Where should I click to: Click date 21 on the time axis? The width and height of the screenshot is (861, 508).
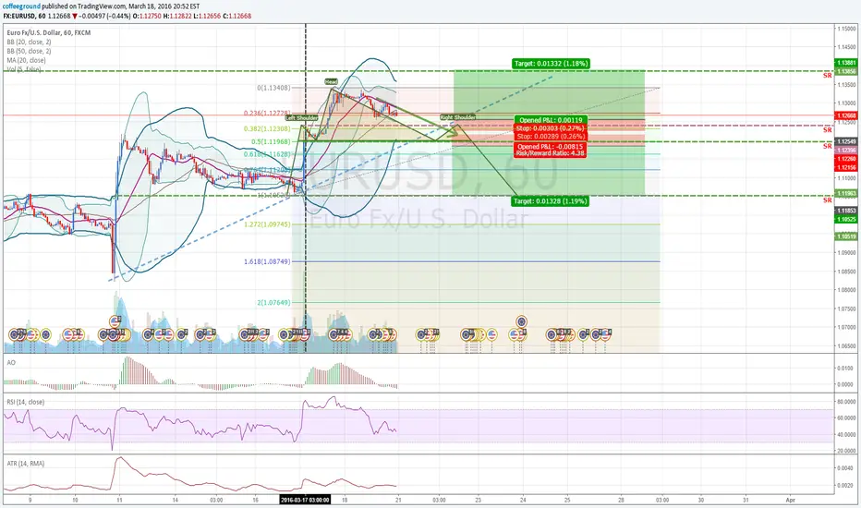coord(399,501)
